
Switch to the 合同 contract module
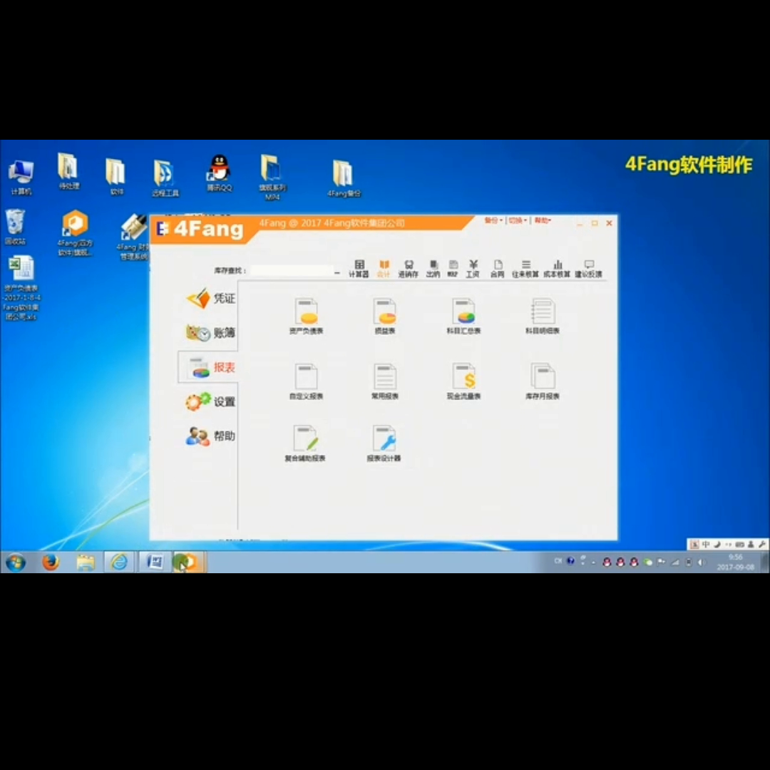[497, 269]
